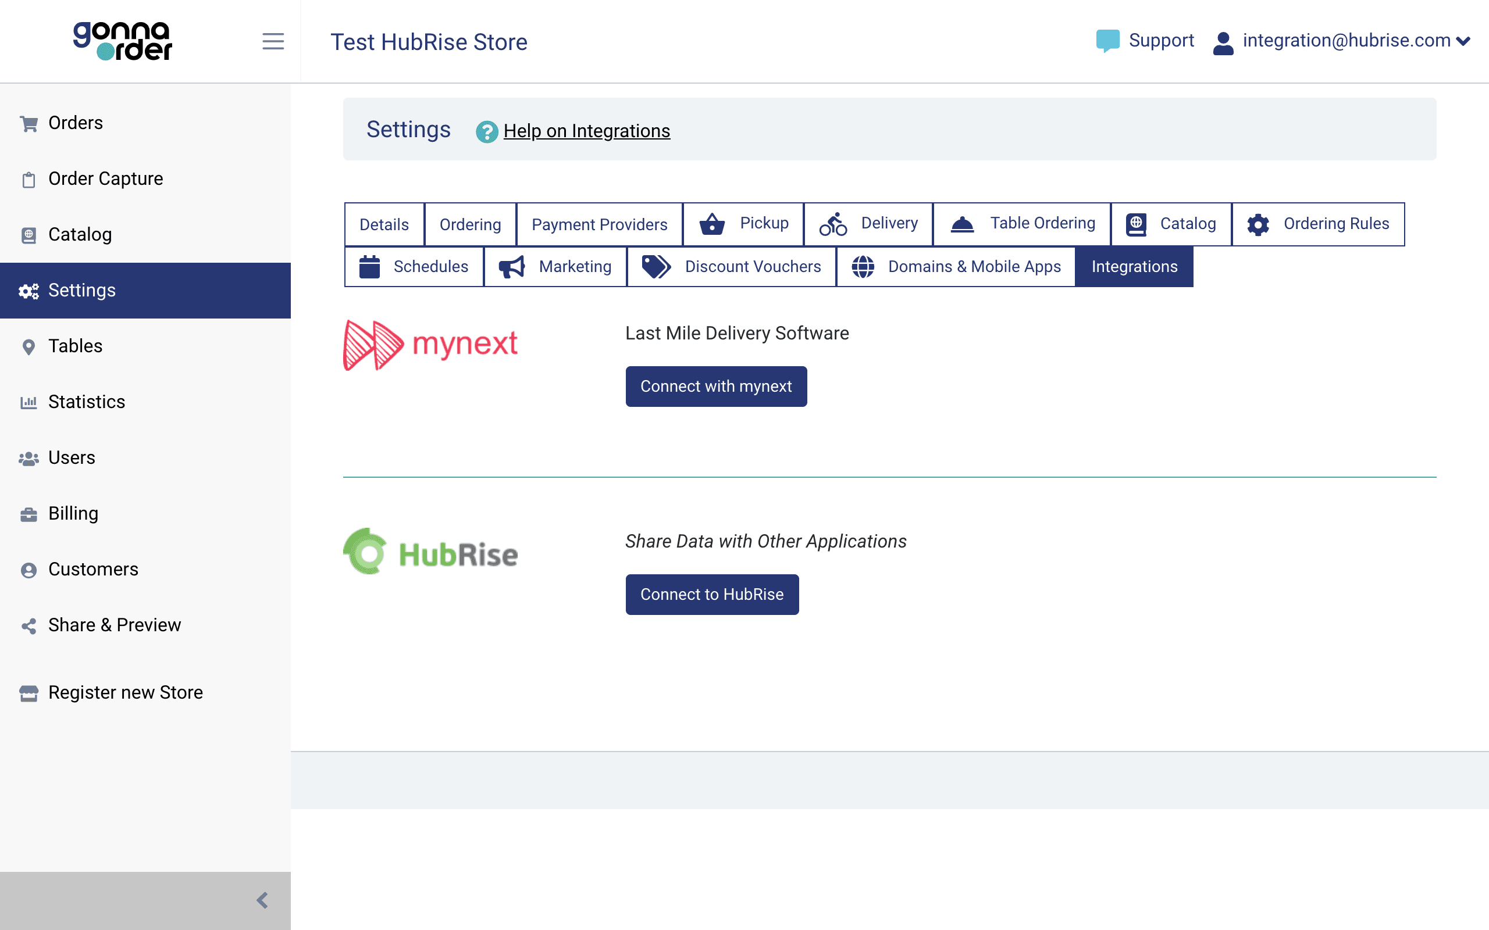Click the Table Ordering cloche icon
1489x930 pixels.
click(x=962, y=224)
